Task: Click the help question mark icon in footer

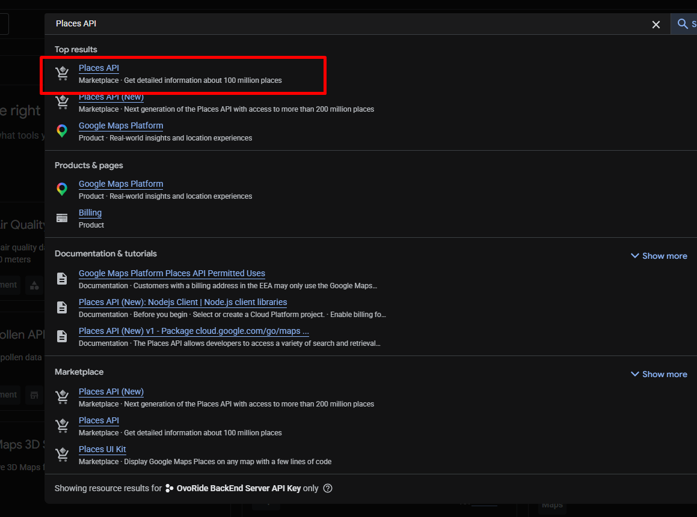Action: click(328, 488)
